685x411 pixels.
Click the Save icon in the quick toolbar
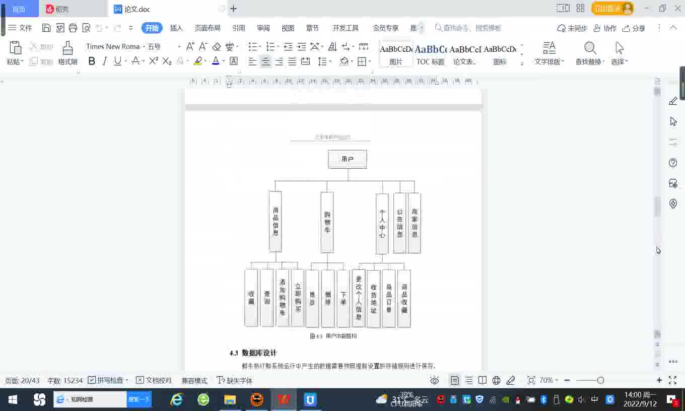pyautogui.click(x=46, y=28)
